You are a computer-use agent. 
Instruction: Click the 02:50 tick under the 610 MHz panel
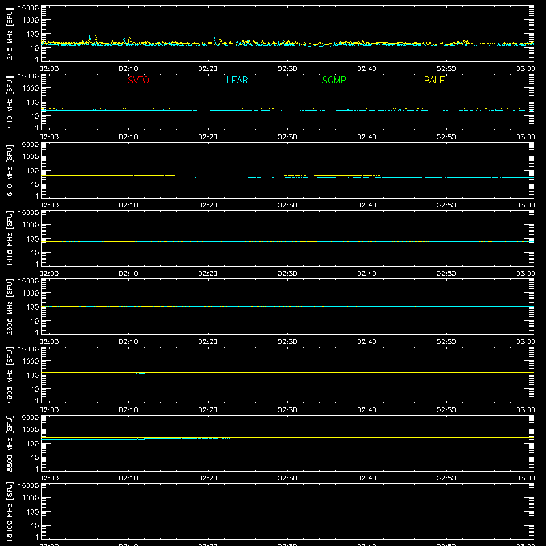[x=446, y=205]
